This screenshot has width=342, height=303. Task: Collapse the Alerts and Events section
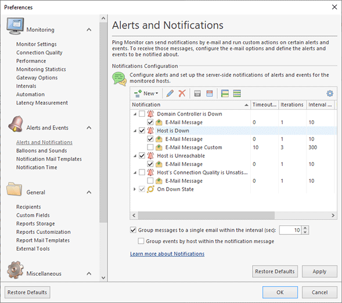point(89,128)
